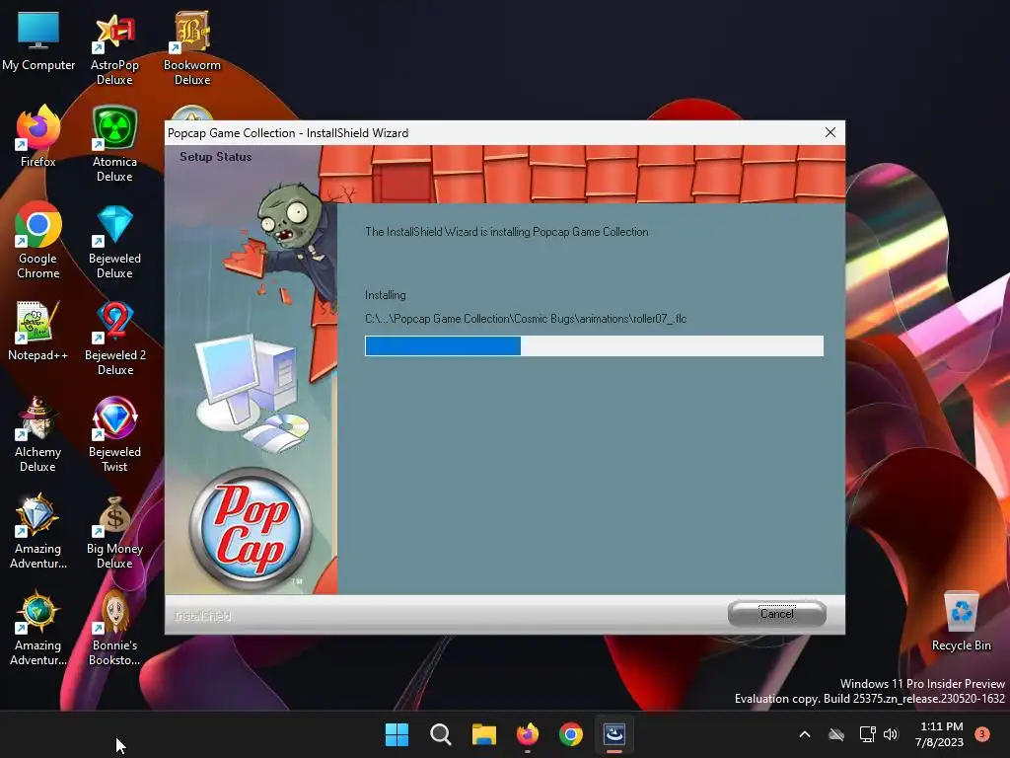The image size is (1010, 758).
Task: Select the Big Money Deluxe desktop shortcut
Action: (x=114, y=532)
